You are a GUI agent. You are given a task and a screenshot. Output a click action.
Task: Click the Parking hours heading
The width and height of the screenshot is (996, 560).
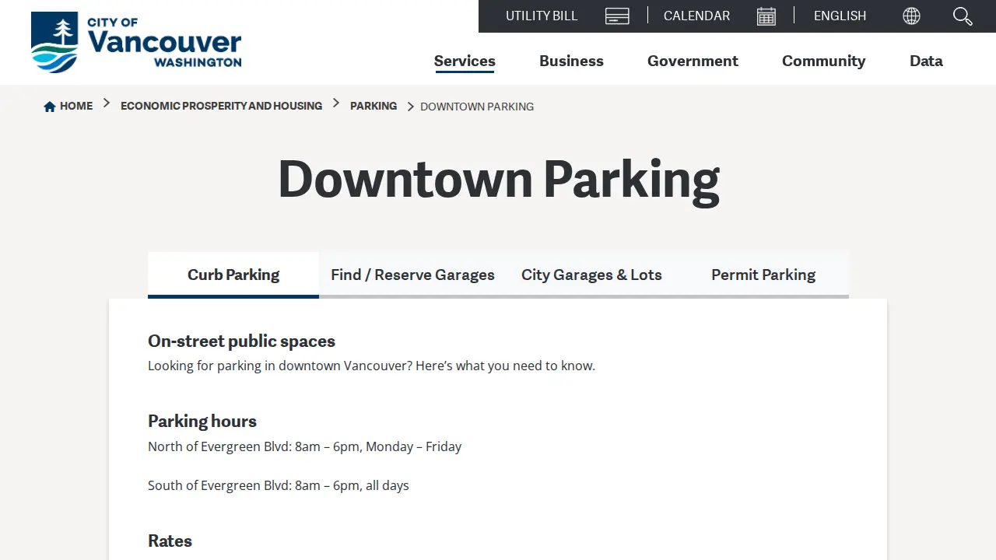point(202,421)
